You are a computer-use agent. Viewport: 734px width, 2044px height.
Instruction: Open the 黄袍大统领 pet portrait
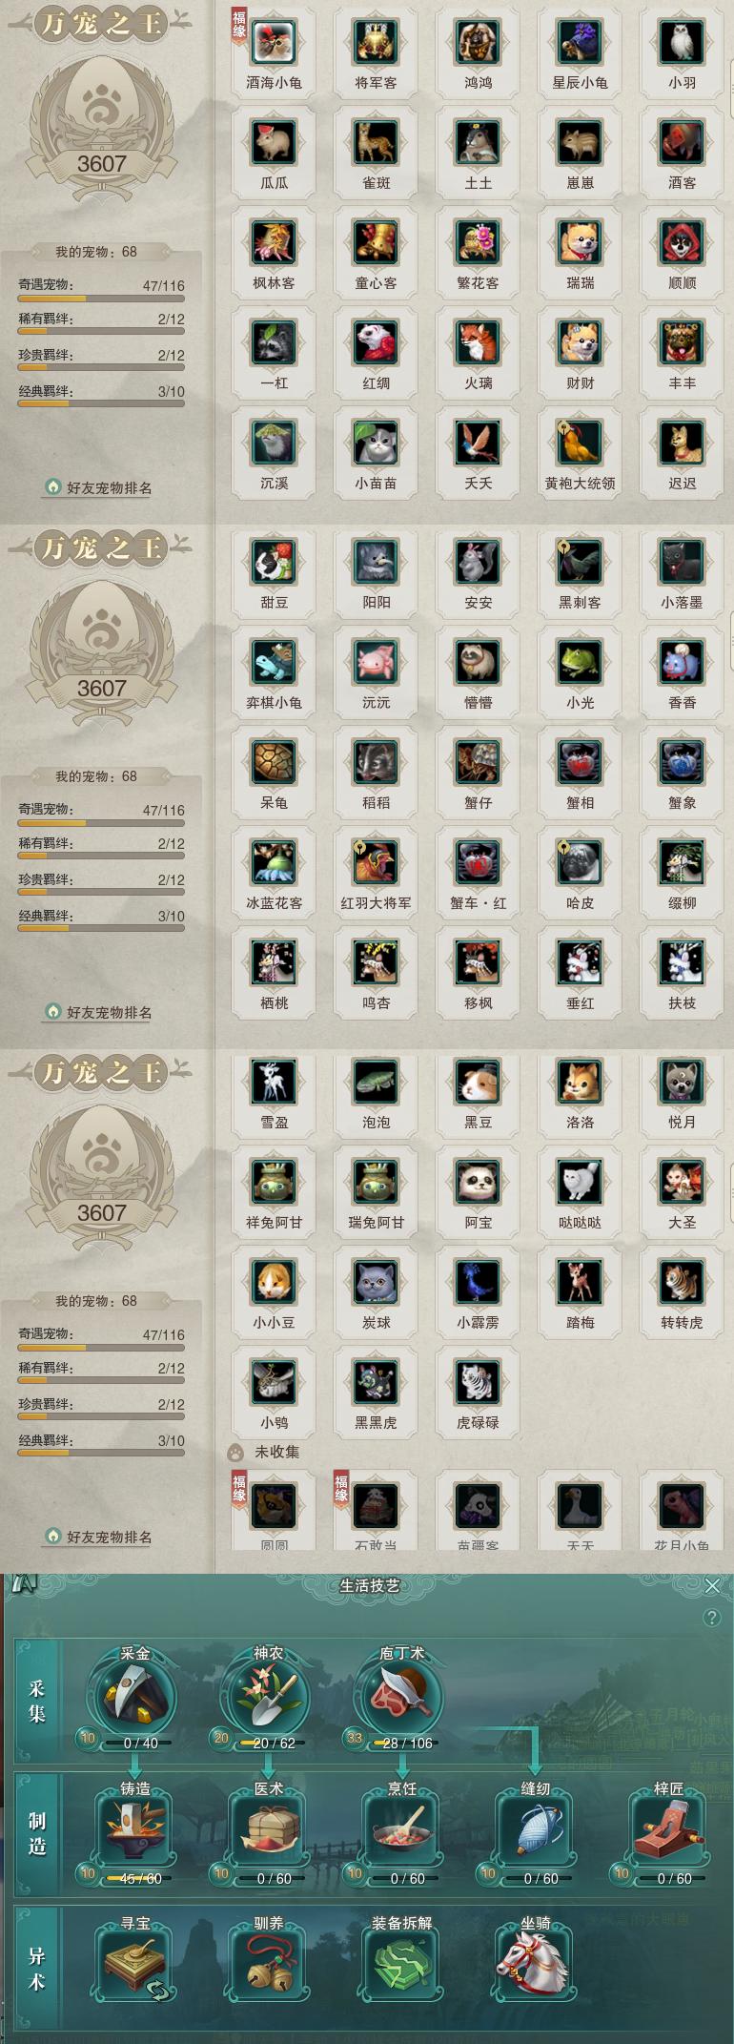point(580,443)
